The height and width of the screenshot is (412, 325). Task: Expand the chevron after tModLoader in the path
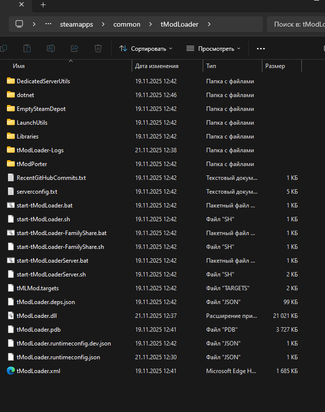209,24
